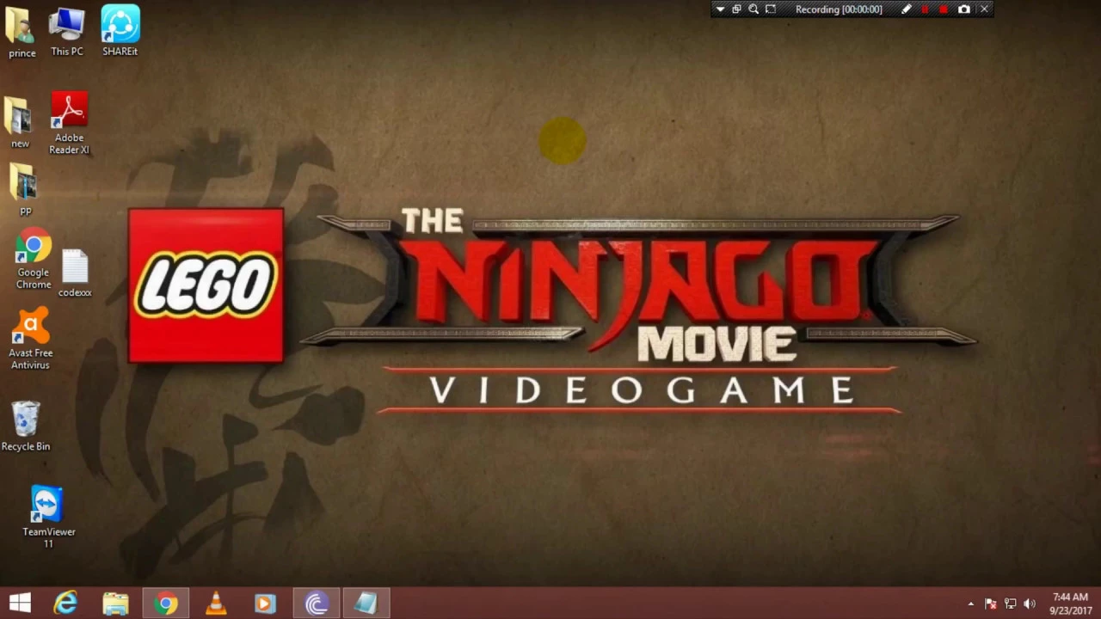Close the recording toolbar
This screenshot has height=619, width=1101.
click(x=984, y=9)
